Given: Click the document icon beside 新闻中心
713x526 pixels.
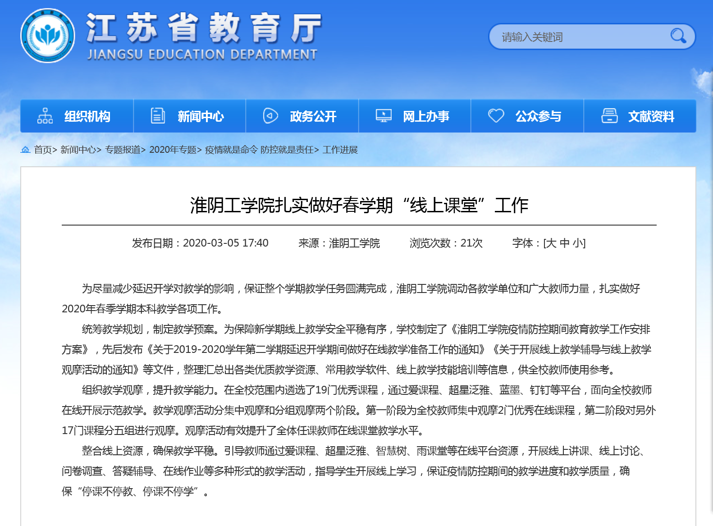Looking at the screenshot, I should (158, 116).
